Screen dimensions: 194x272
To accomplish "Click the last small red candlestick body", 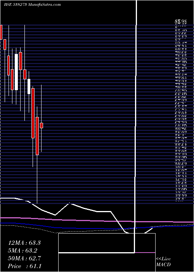I will [42, 126].
